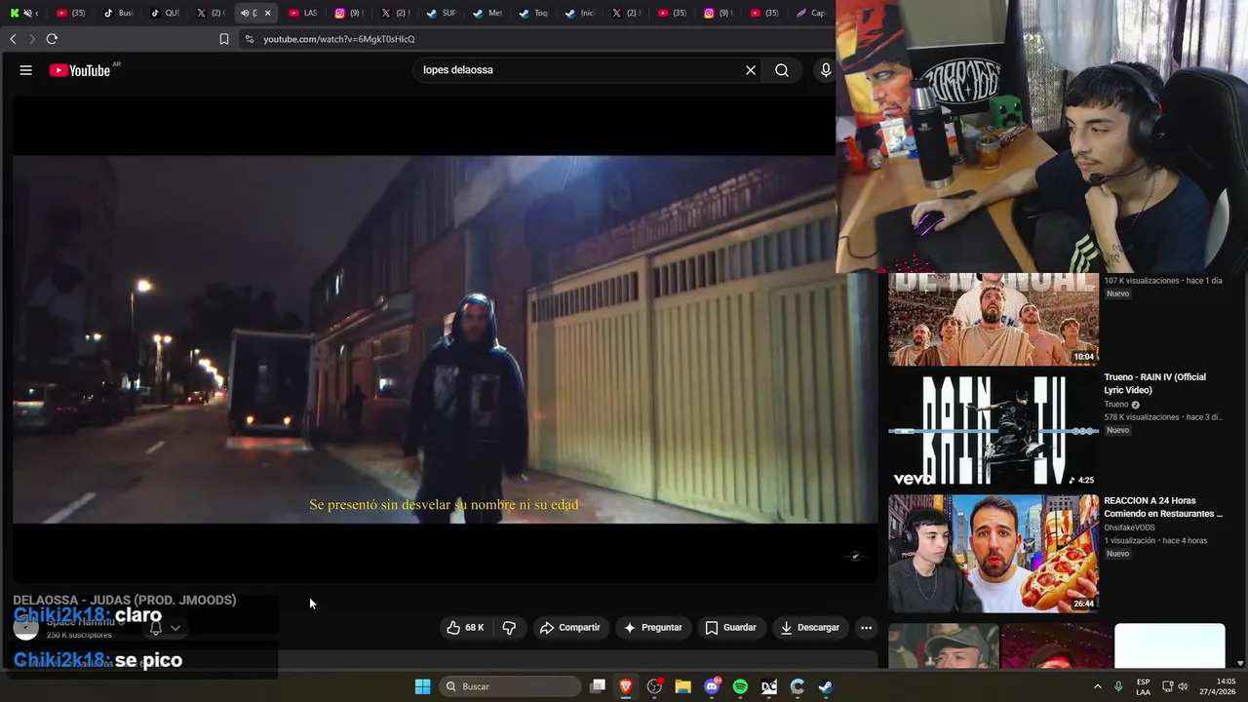Start voice search with the microphone

coord(826,70)
